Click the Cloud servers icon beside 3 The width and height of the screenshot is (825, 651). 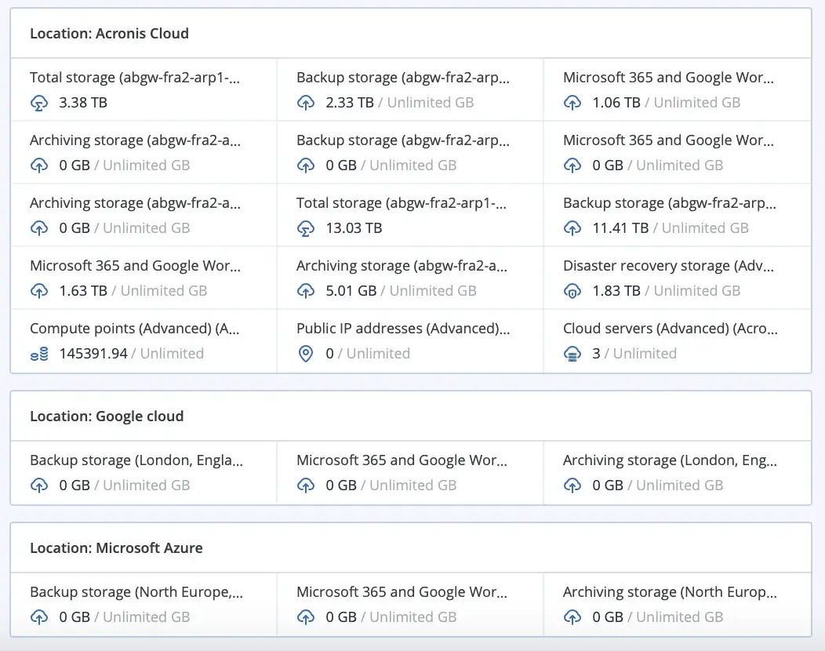coord(572,354)
